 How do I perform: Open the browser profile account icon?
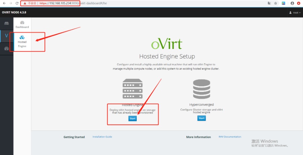[x=292, y=3]
